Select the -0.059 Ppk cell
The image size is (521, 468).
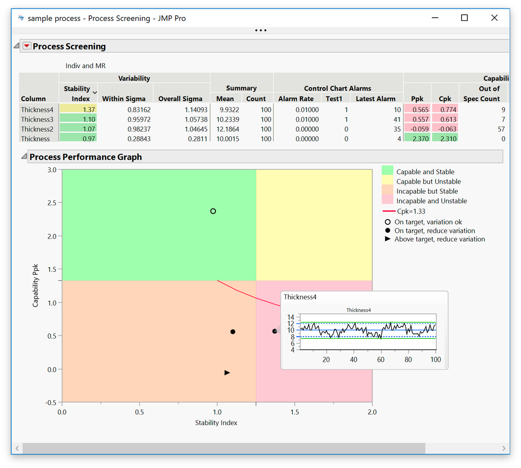pos(417,129)
